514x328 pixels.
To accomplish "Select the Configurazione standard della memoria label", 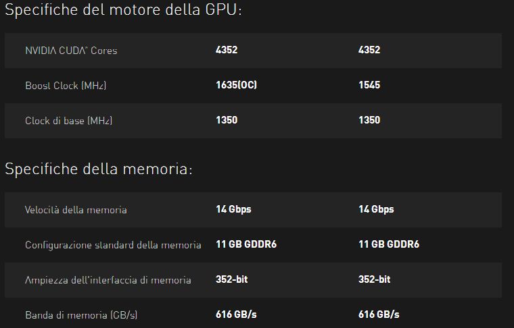I will 113,245.
